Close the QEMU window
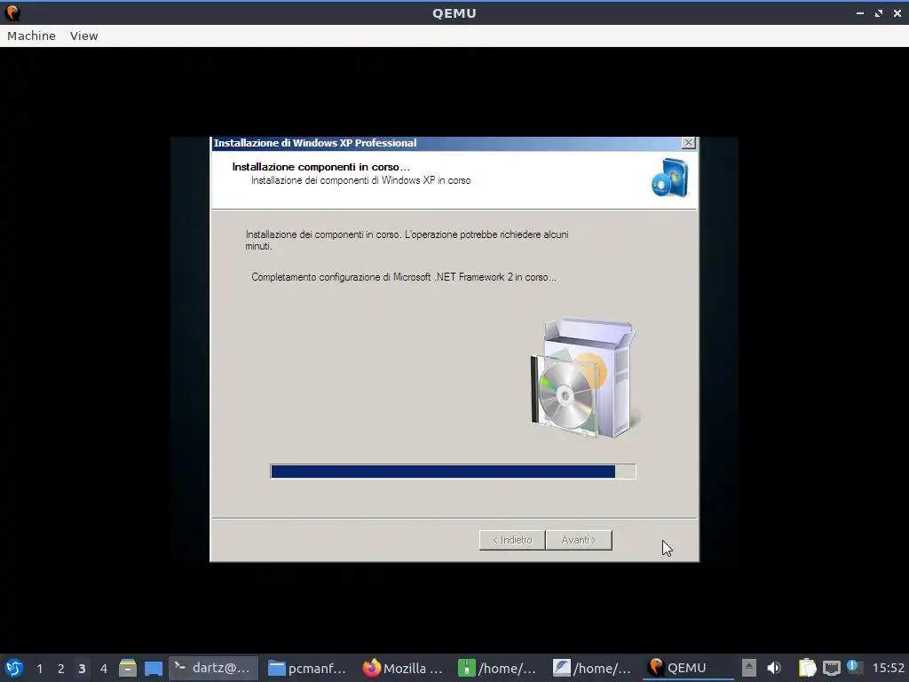The height and width of the screenshot is (682, 909). [897, 12]
